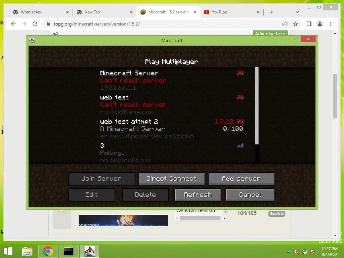Viewport: 344px width, 258px height.
Task: Copy server address icon on topg page
Action: 225,211
